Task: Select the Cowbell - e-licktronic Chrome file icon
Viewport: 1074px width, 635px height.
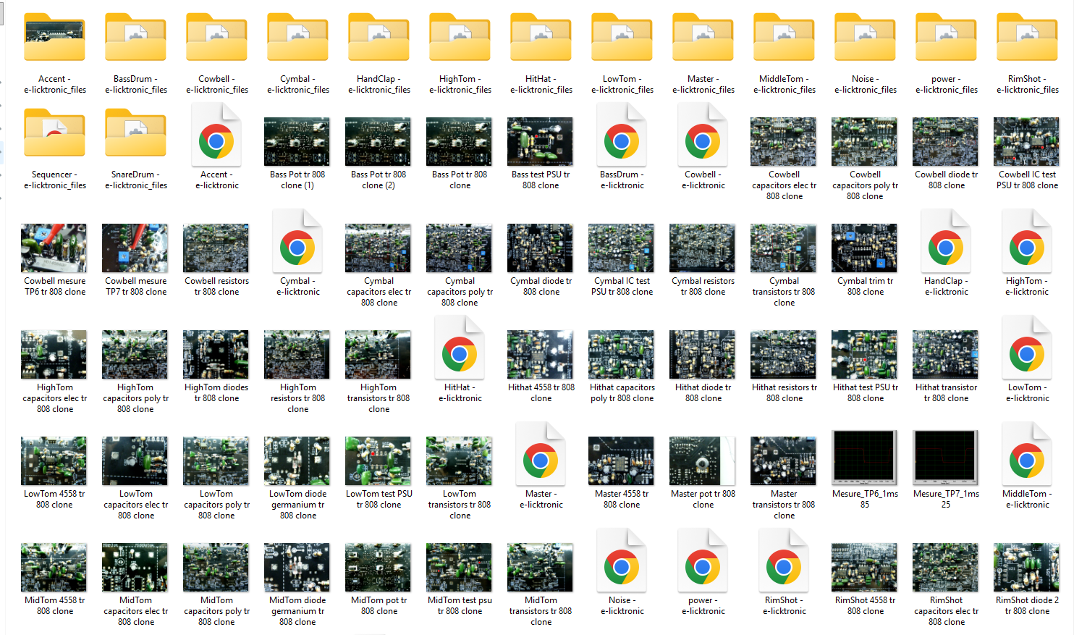Action: coord(703,135)
